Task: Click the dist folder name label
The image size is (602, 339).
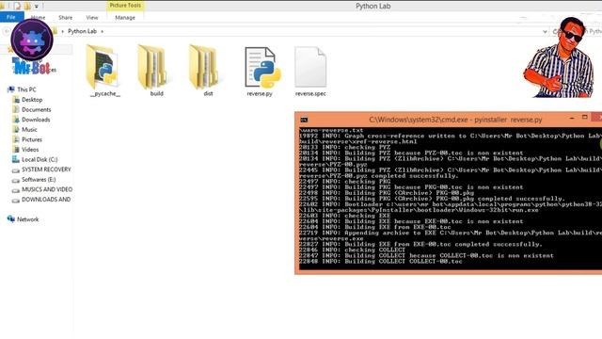Action: pos(208,93)
